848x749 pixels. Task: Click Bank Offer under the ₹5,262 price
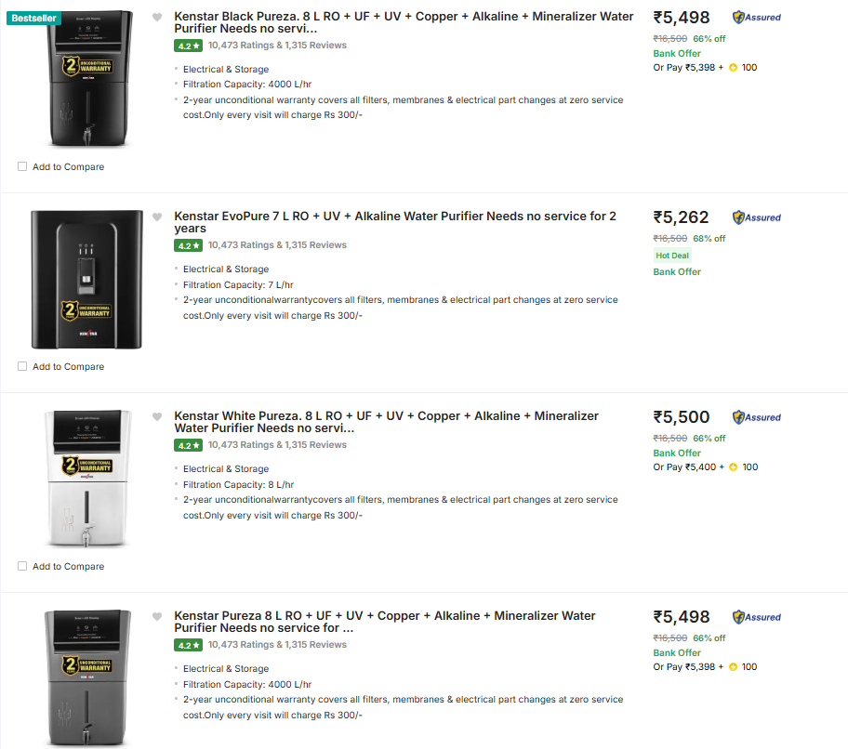[677, 272]
